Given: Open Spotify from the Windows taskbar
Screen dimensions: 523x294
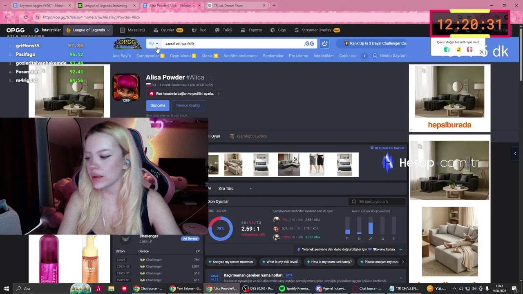Looking at the screenshot, I should tap(295, 289).
